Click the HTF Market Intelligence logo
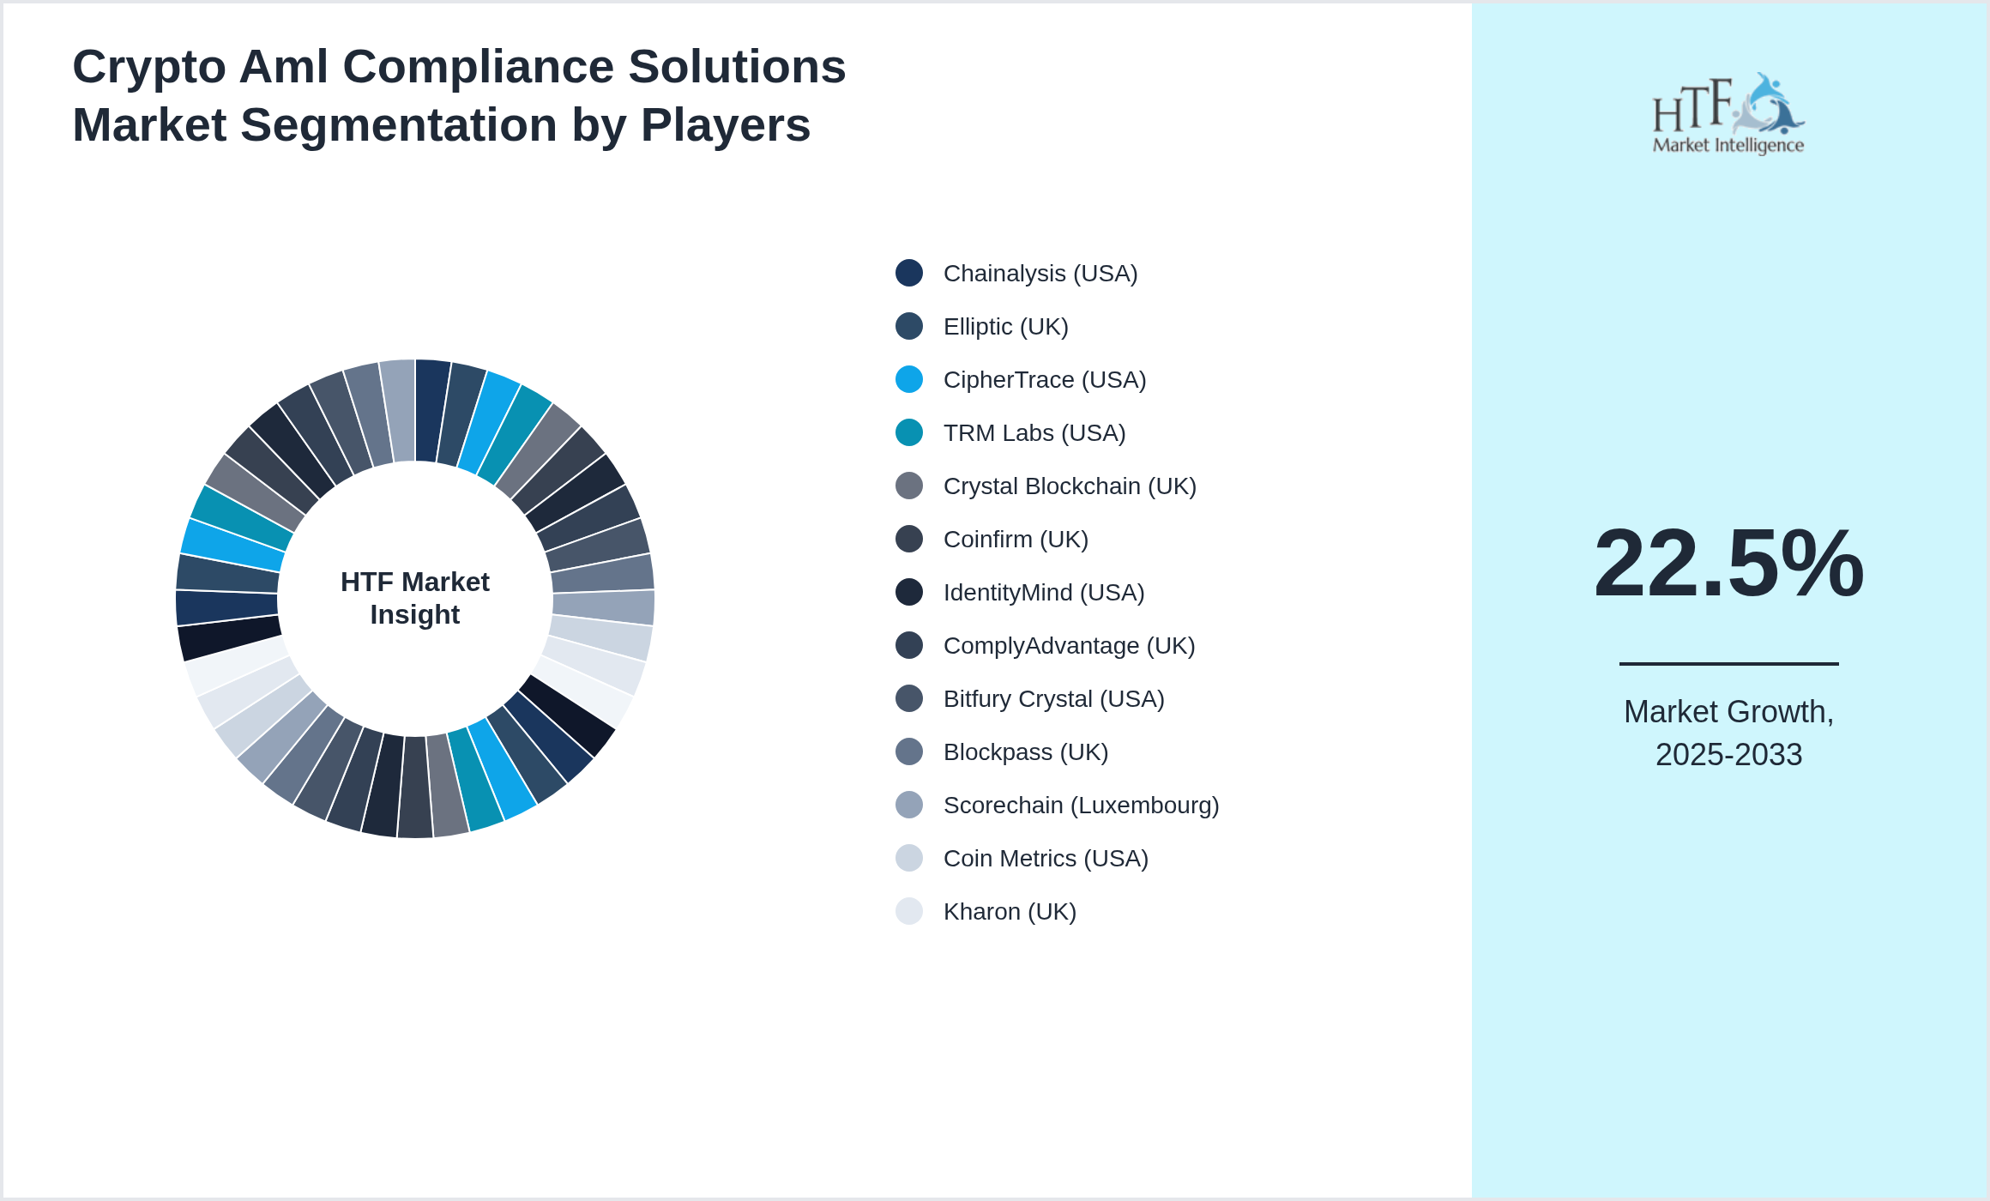The width and height of the screenshot is (1990, 1201). coord(1728,113)
